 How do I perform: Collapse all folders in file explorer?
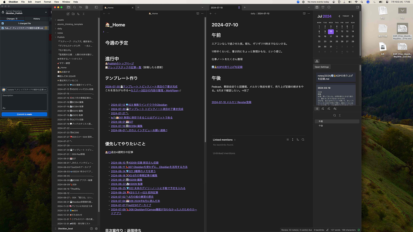click(83, 14)
